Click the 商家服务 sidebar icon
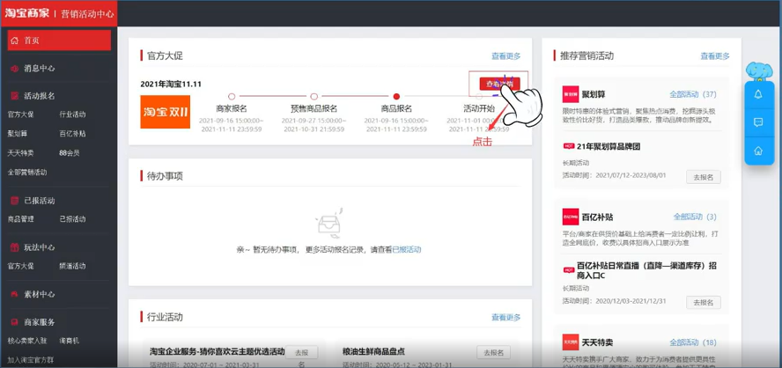 coord(14,322)
